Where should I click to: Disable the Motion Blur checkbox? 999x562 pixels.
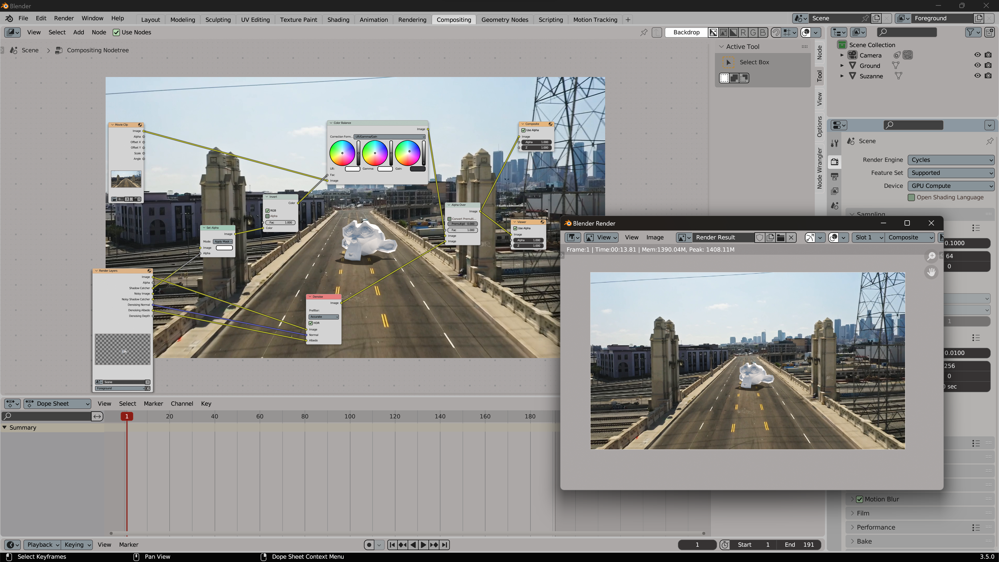click(860, 499)
